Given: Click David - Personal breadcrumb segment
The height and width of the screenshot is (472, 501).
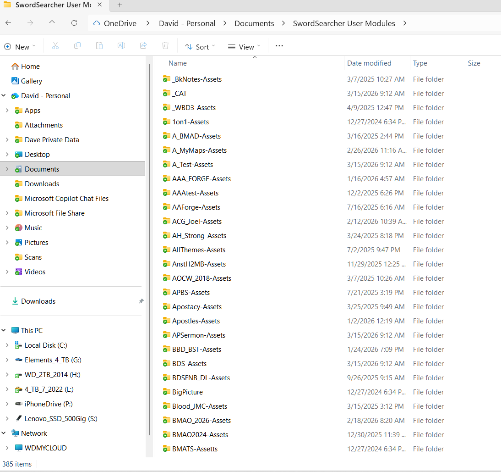Looking at the screenshot, I should [187, 23].
